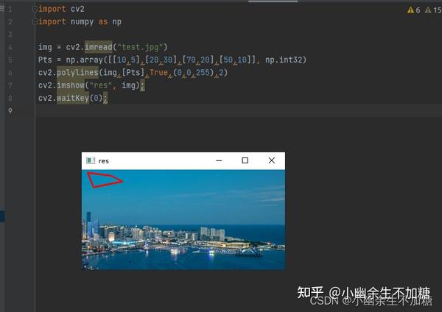Click the np.int32 argument
The height and width of the screenshot is (312, 442).
tap(284, 60)
